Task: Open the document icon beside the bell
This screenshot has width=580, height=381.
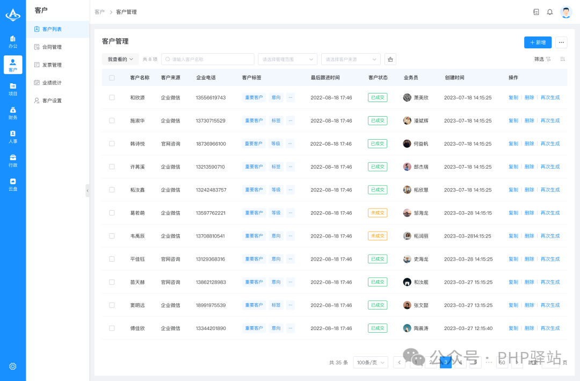Action: [x=536, y=12]
